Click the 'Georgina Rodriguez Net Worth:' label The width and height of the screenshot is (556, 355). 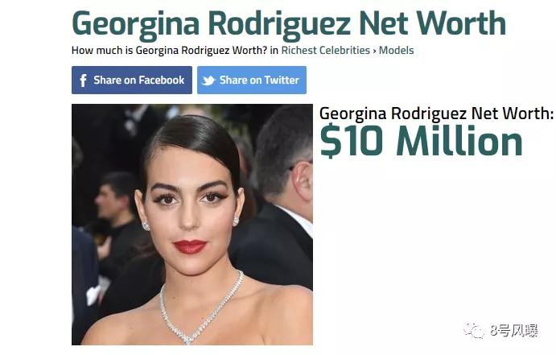(x=436, y=114)
